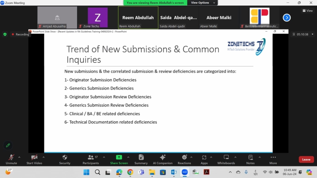
Task: Expand the View Options dropdown
Action: 202,3
